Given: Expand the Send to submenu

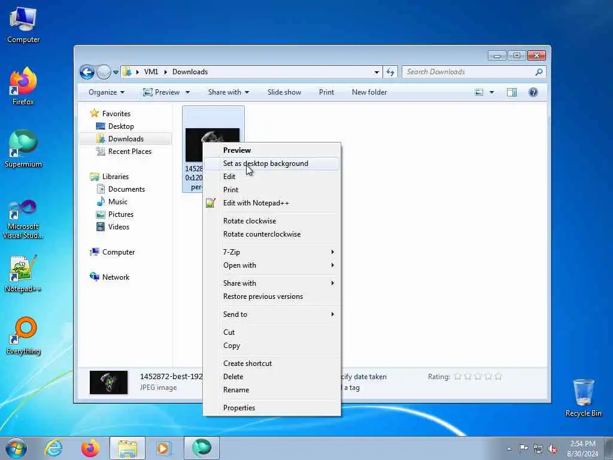Looking at the screenshot, I should (272, 314).
